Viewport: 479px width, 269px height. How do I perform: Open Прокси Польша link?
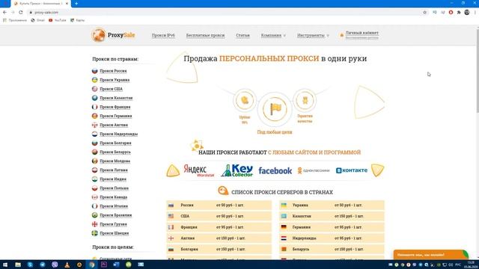coord(114,188)
